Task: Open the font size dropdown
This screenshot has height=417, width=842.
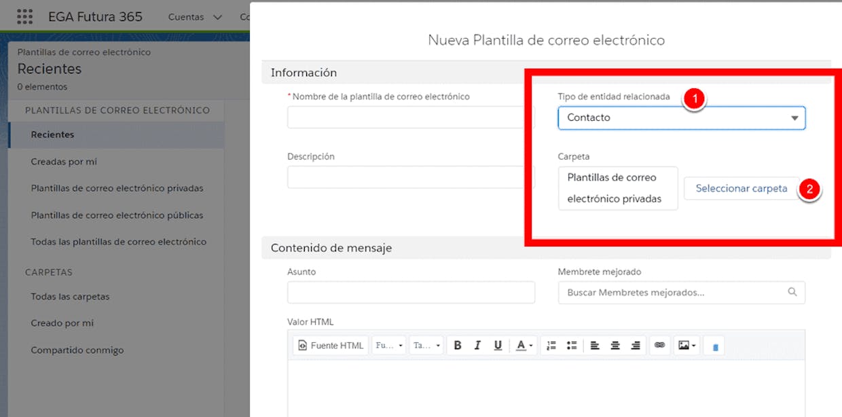Action: tap(426, 346)
